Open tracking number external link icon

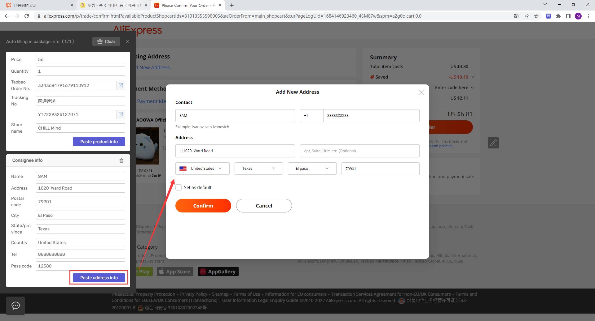(x=121, y=114)
